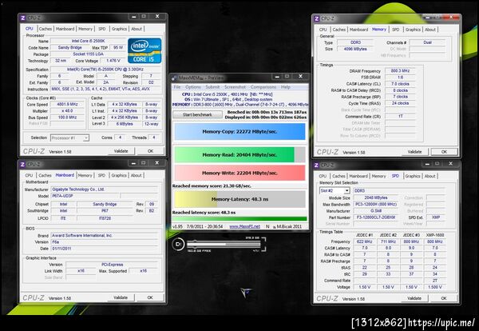Click the Z icon of the CPU-Z SPD window
This screenshot has height=331, width=479.
(x=317, y=165)
